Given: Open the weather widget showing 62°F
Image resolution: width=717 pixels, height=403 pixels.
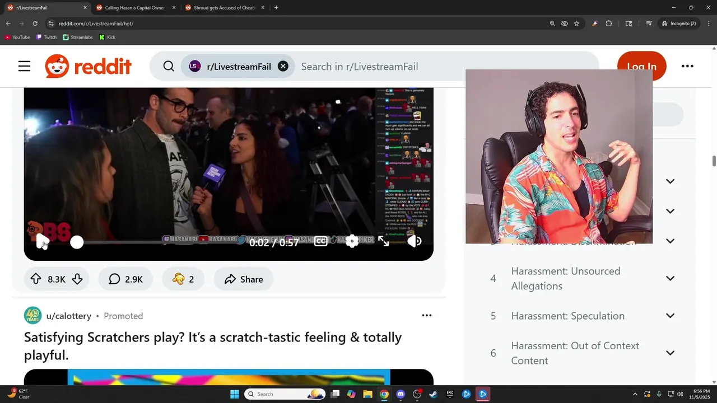Looking at the screenshot, I should pyautogui.click(x=18, y=394).
